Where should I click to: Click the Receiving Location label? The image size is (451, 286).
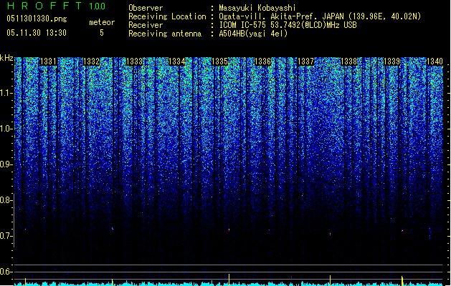(x=167, y=16)
